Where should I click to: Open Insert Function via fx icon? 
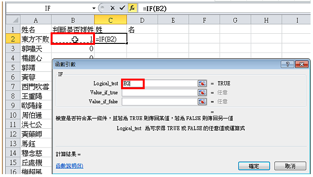[x=132, y=8]
